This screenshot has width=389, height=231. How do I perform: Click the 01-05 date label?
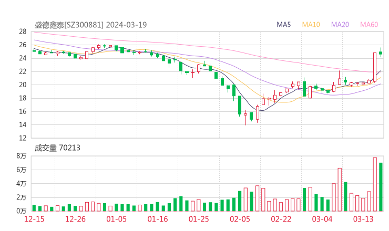[x=116, y=219]
